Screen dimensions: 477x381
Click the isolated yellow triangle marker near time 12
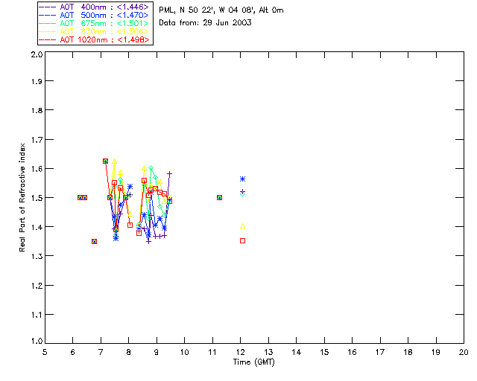(242, 225)
